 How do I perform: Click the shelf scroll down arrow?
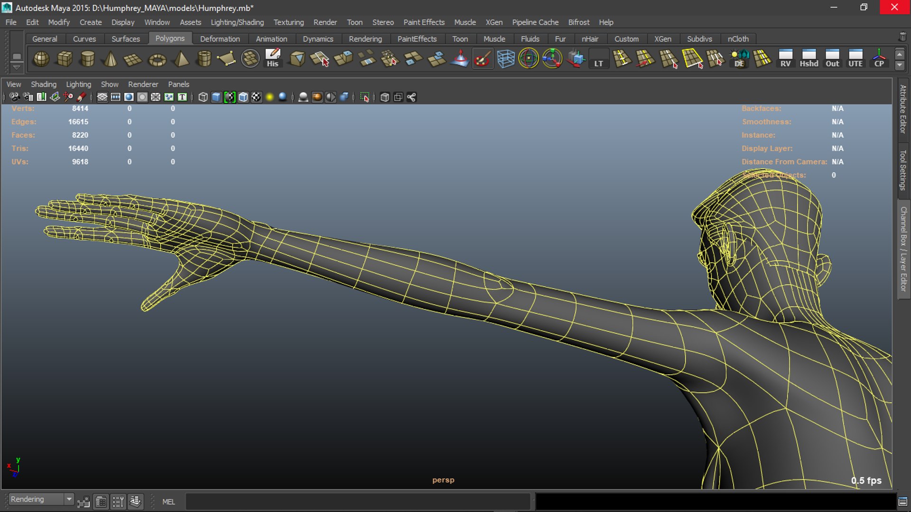pyautogui.click(x=900, y=65)
